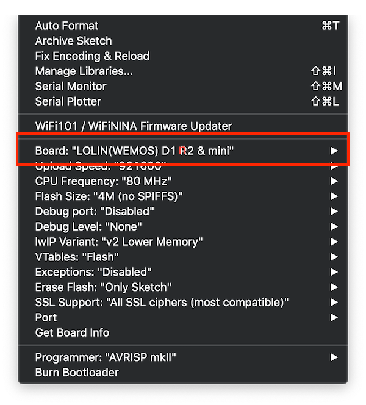Select Burn Bootloader
Image resolution: width=366 pixels, height=405 pixels.
tap(77, 372)
